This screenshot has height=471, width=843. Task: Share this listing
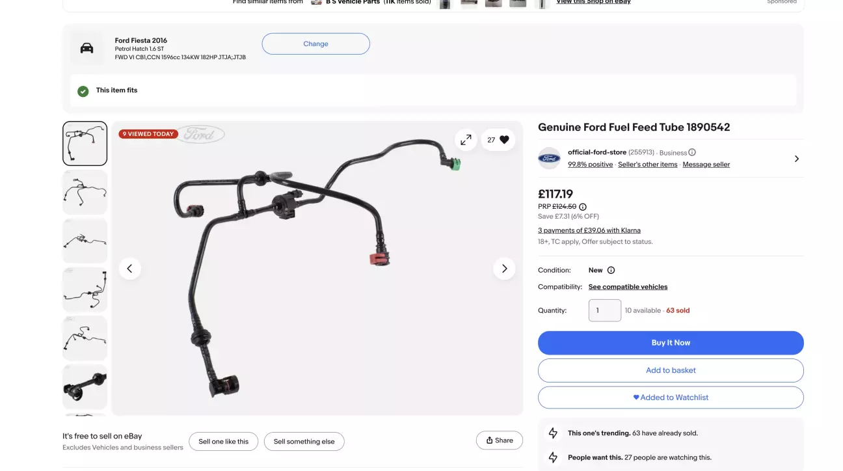500,440
